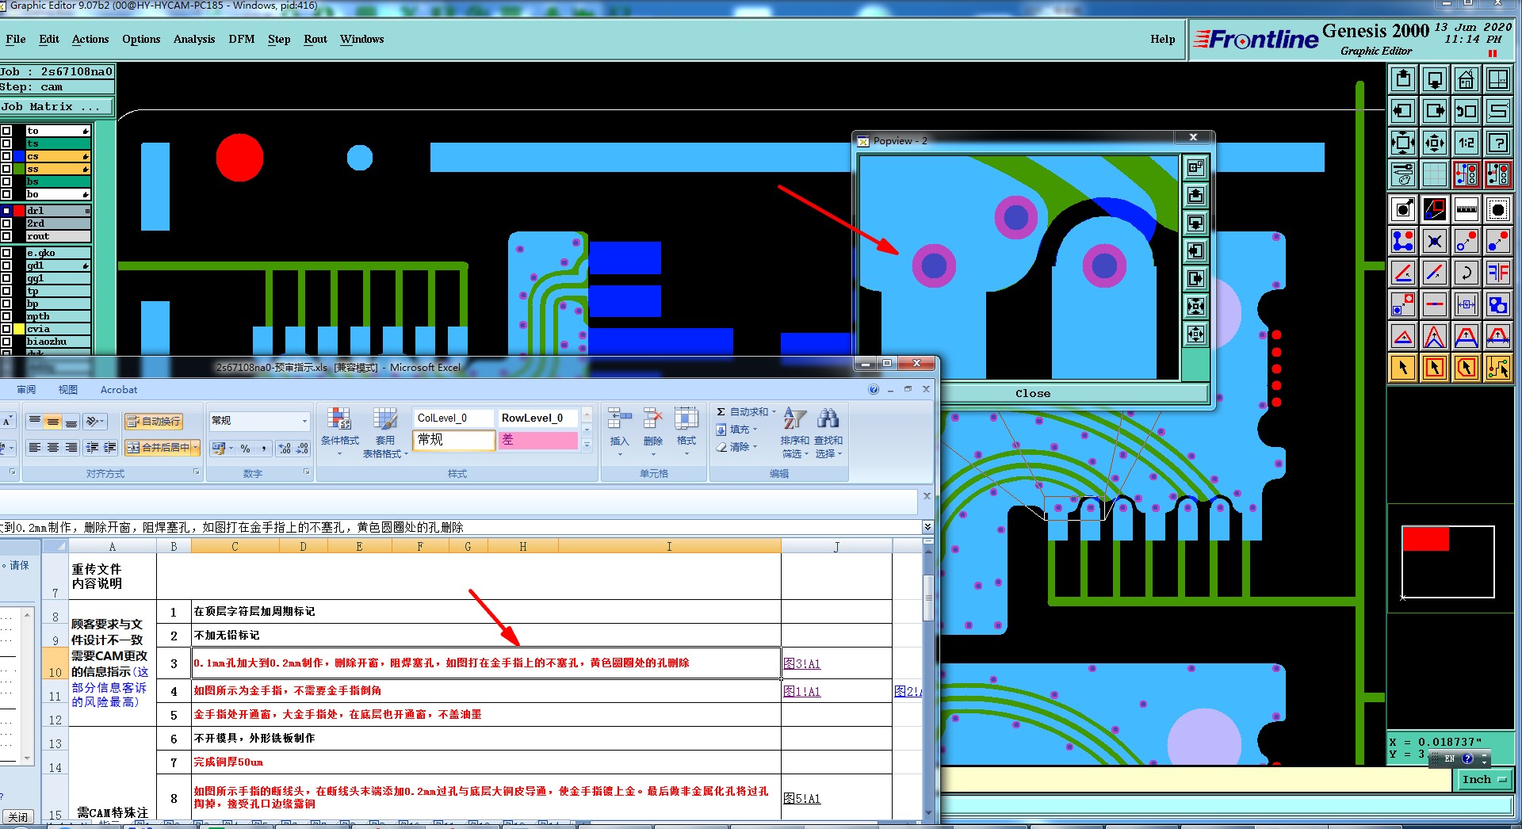The width and height of the screenshot is (1522, 829).
Task: Expand the merge and center dropdown arrow
Action: tap(195, 448)
